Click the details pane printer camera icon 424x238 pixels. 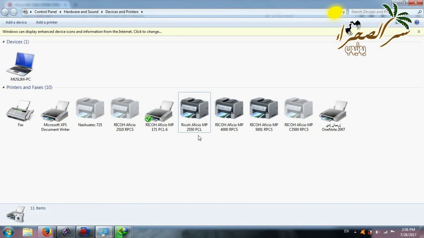click(15, 214)
